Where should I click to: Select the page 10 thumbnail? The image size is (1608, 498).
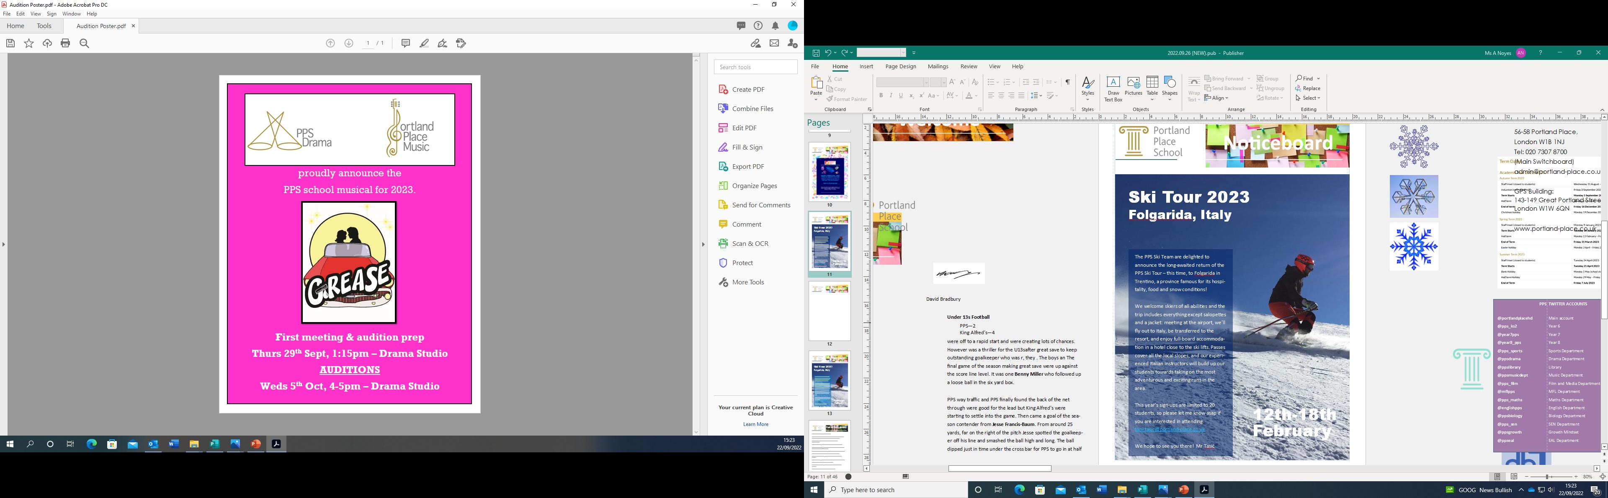[x=829, y=172]
